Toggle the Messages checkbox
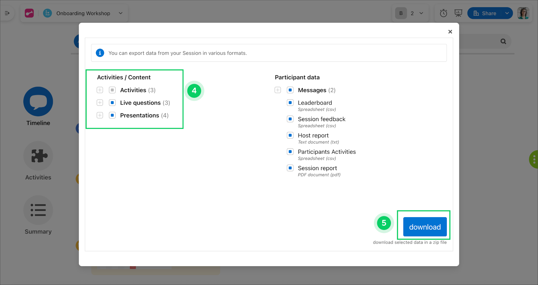 point(290,90)
